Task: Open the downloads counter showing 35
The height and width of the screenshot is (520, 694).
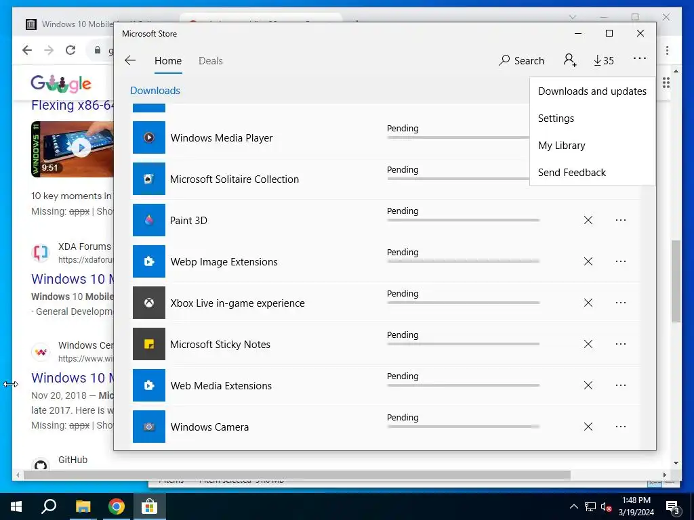Action: coord(604,60)
